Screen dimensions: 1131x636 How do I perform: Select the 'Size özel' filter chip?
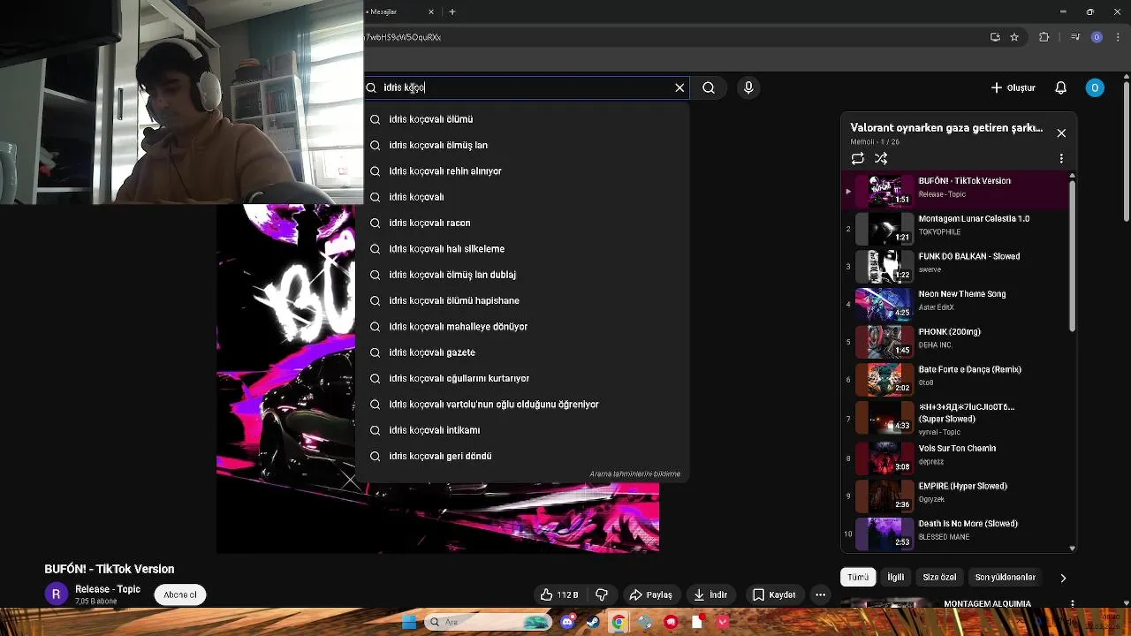tap(939, 578)
